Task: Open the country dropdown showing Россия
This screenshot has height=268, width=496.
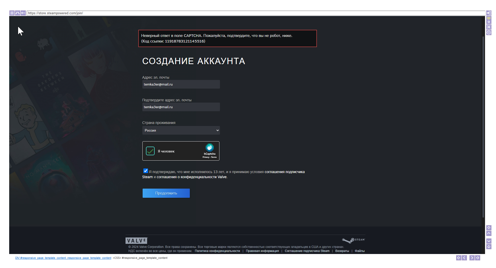Action: (x=181, y=130)
